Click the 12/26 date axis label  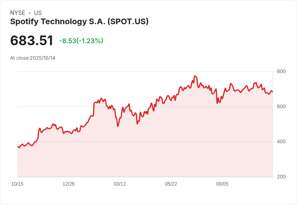coord(69,184)
